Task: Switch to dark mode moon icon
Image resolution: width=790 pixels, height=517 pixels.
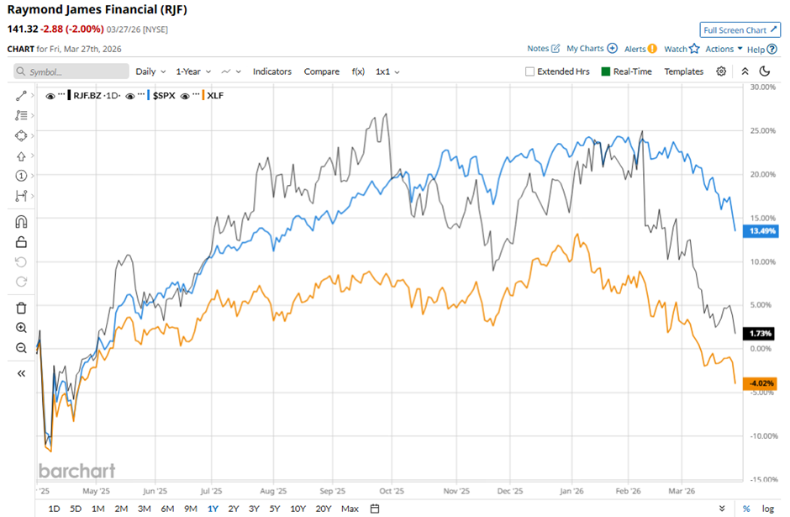Action: click(765, 71)
